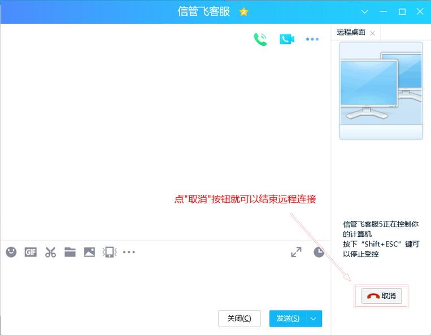Select the 远程桌面 tab

[x=351, y=33]
